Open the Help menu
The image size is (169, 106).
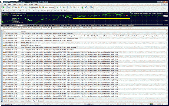tap(37, 4)
